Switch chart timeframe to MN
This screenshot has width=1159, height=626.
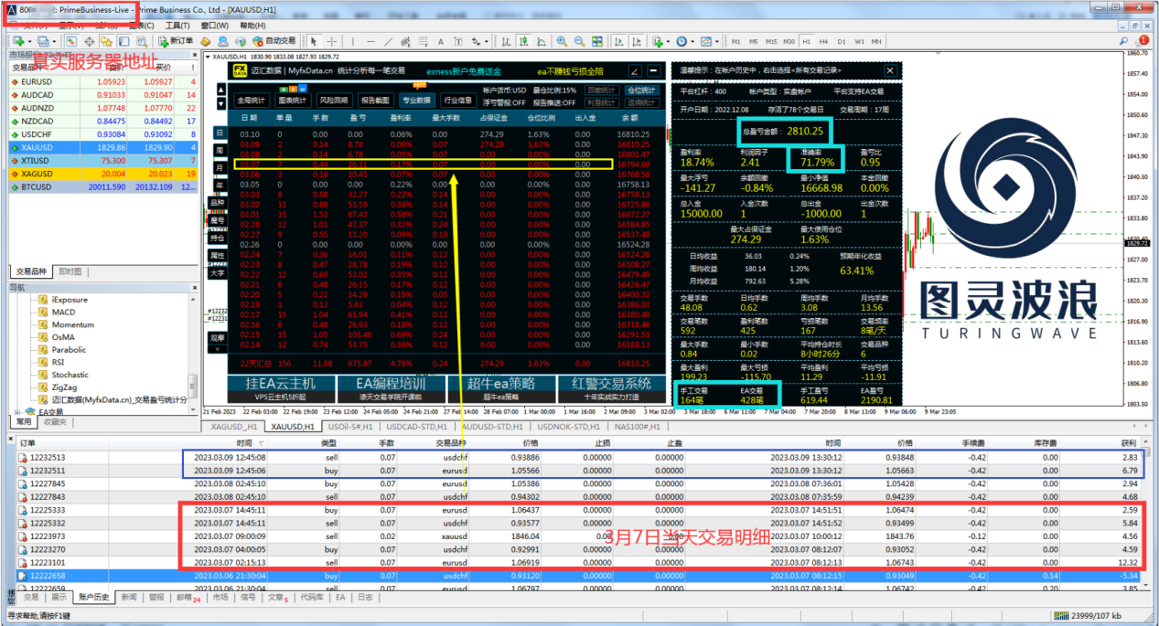point(876,41)
